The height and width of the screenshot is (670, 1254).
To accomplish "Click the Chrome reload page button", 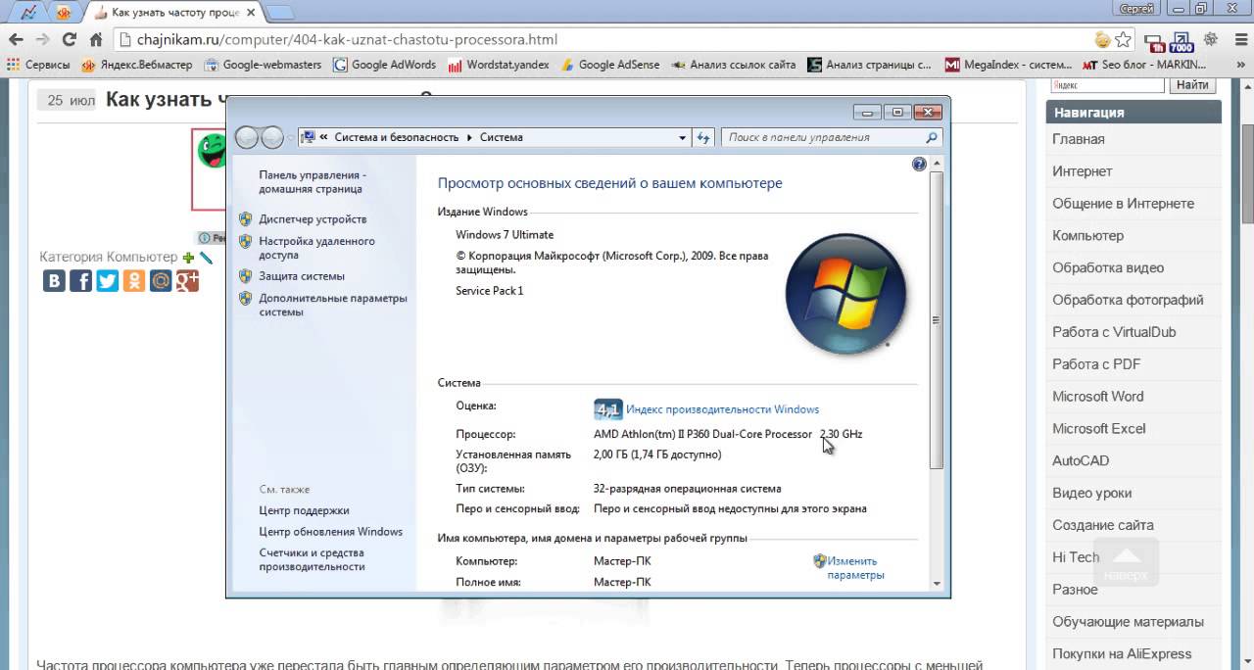I will click(x=69, y=40).
